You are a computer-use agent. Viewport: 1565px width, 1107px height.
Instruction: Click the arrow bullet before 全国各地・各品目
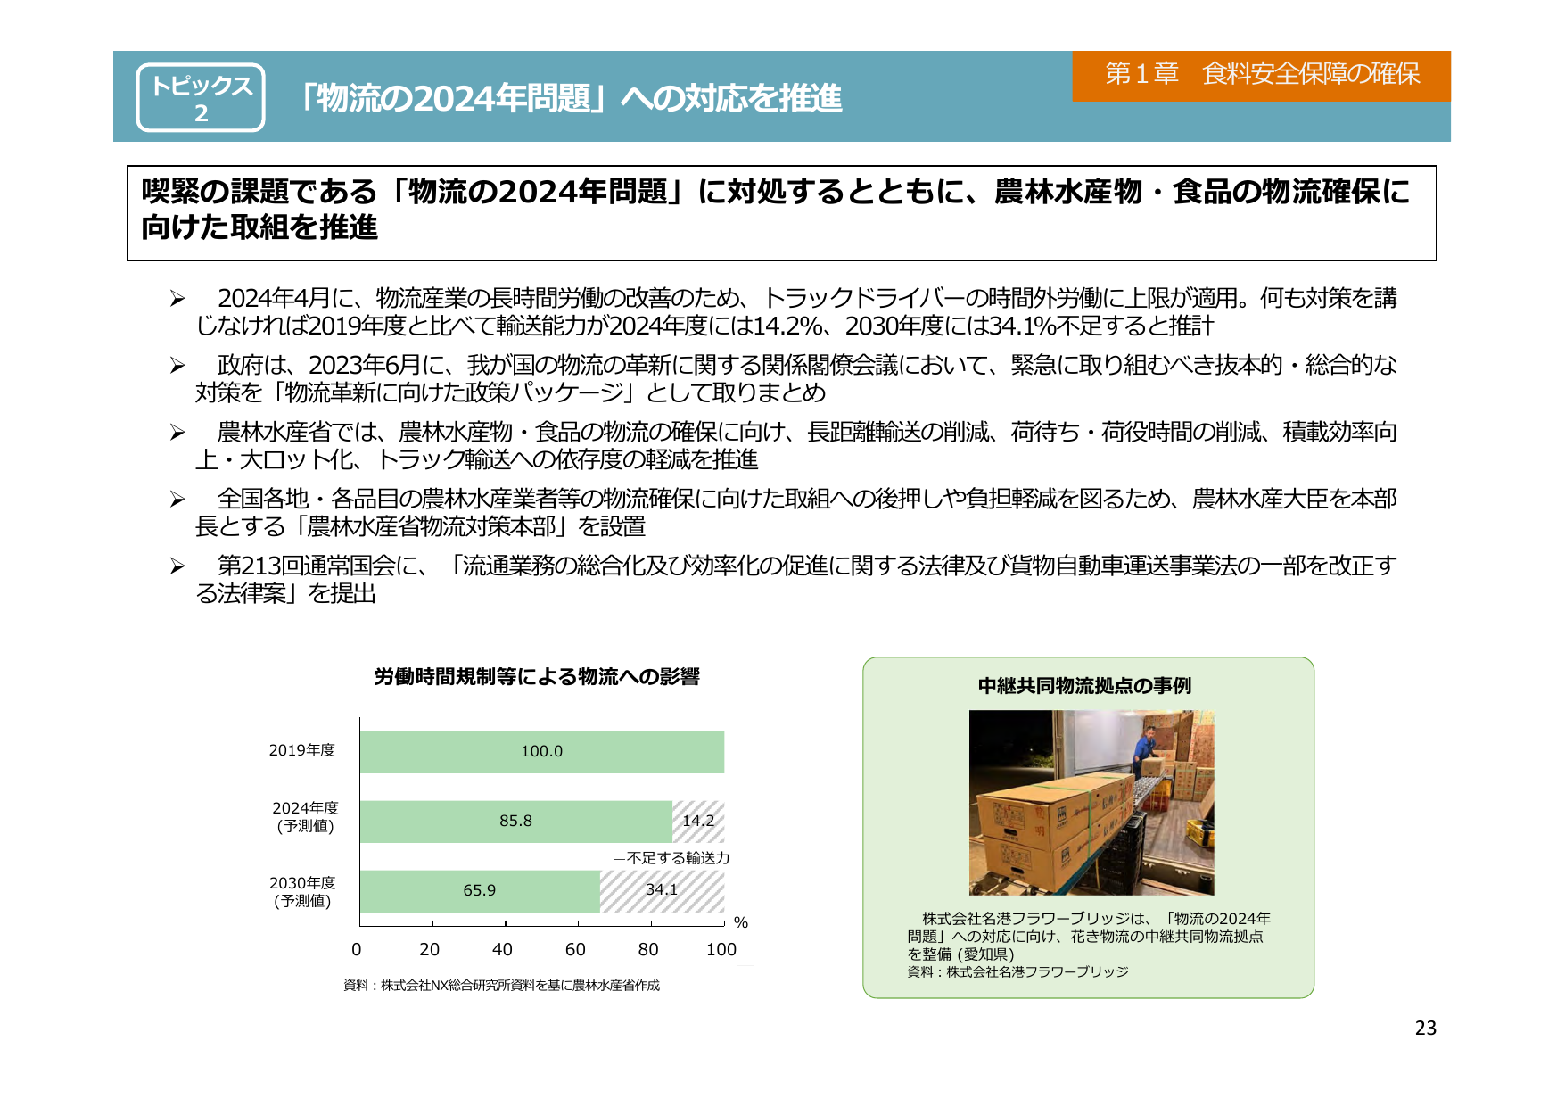(177, 500)
